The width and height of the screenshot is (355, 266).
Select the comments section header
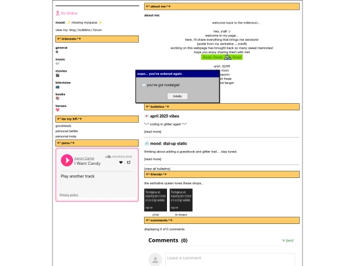coord(222,220)
